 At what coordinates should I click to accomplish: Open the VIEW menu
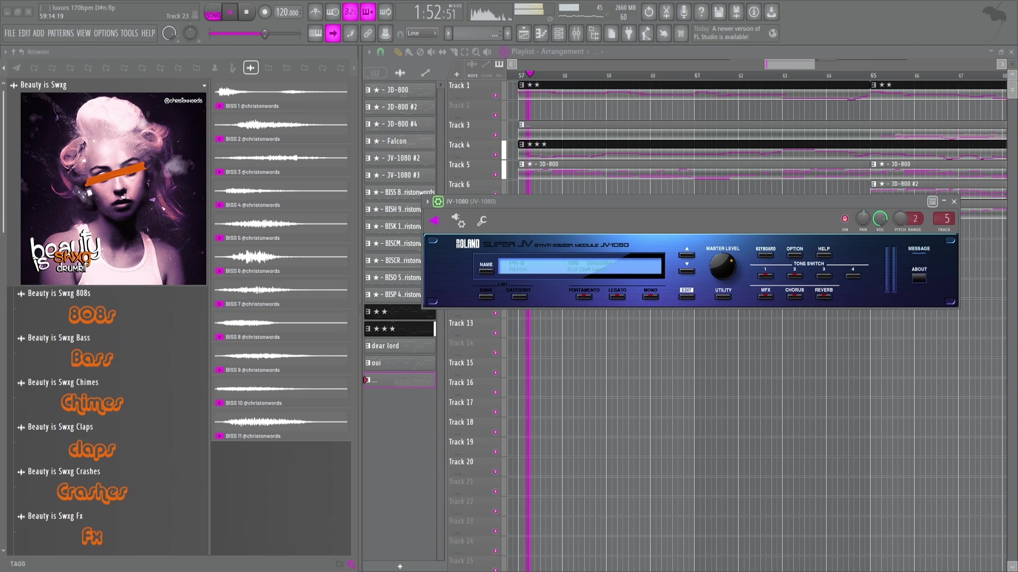[x=84, y=33]
